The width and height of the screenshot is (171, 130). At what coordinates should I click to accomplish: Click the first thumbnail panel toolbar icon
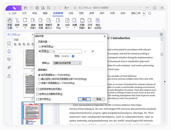pyautogui.click(x=15, y=44)
